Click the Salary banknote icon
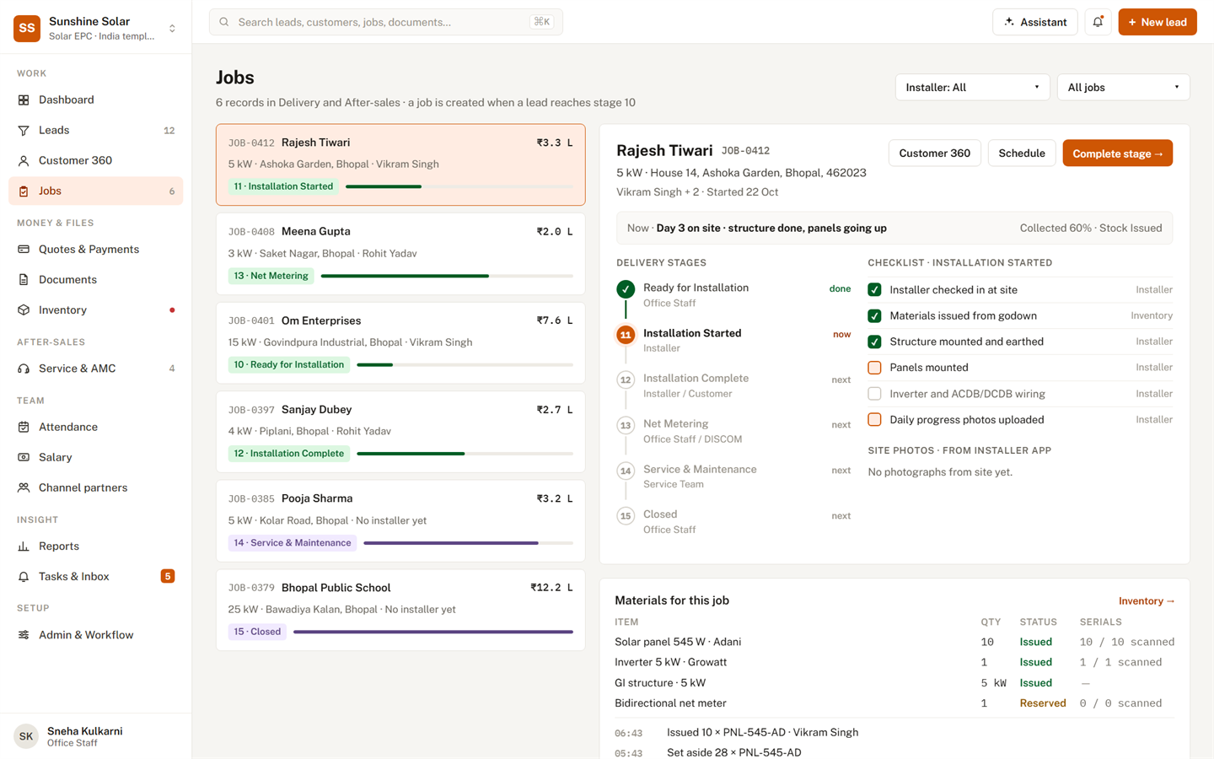Screen dimensions: 1214x759 pyautogui.click(x=24, y=457)
